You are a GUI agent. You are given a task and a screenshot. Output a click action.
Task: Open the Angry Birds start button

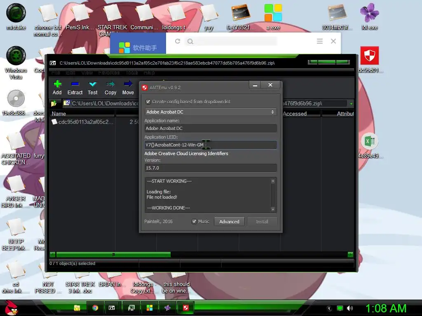(11, 308)
